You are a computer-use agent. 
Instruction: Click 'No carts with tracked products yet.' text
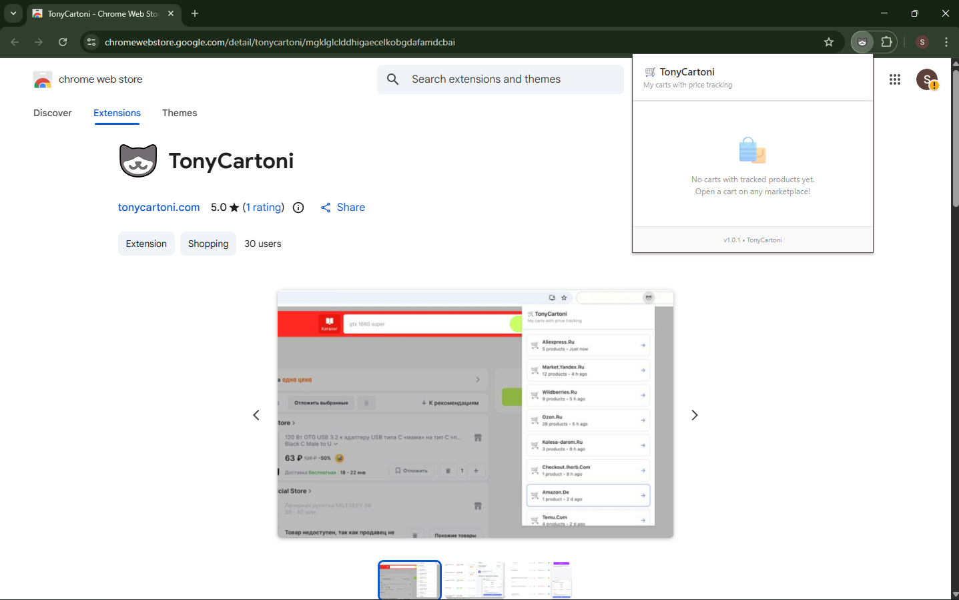[753, 180]
